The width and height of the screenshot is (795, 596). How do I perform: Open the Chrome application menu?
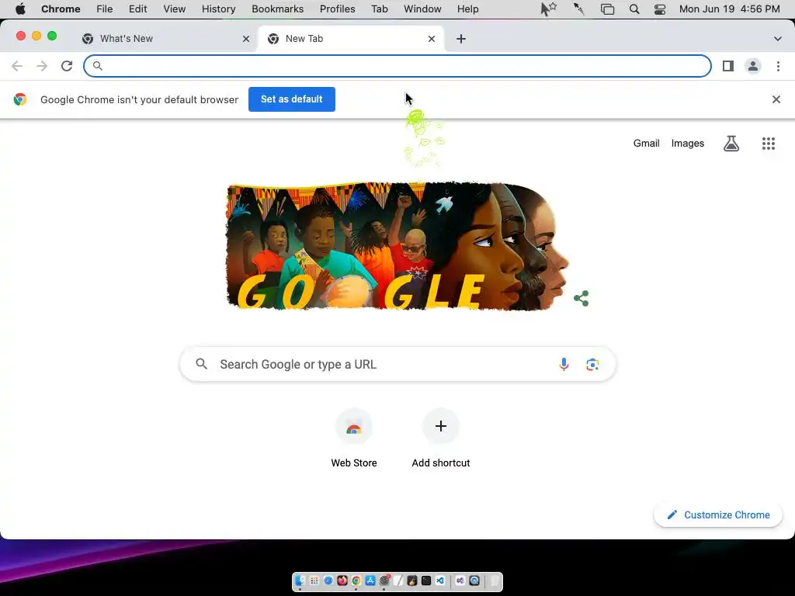(x=61, y=9)
